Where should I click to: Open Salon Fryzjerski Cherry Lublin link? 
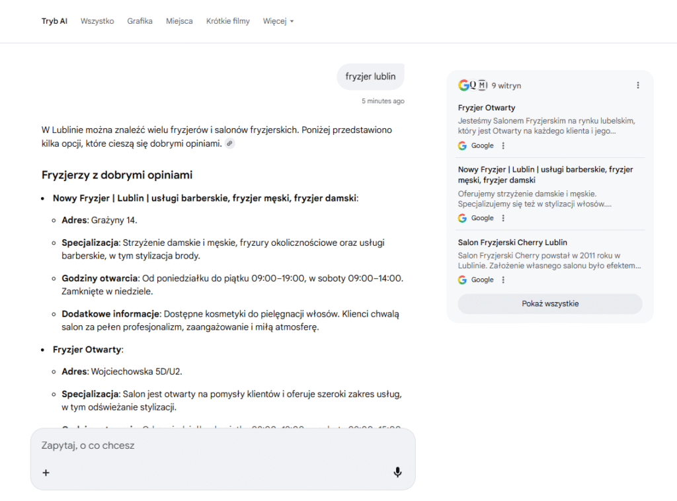tap(512, 243)
